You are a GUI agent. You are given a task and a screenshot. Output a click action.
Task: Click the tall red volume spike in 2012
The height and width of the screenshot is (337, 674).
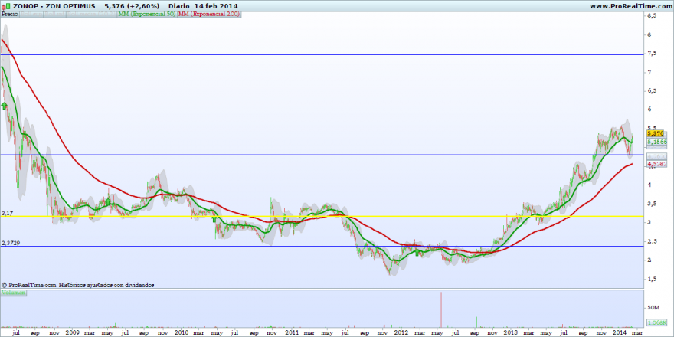[x=441, y=309]
